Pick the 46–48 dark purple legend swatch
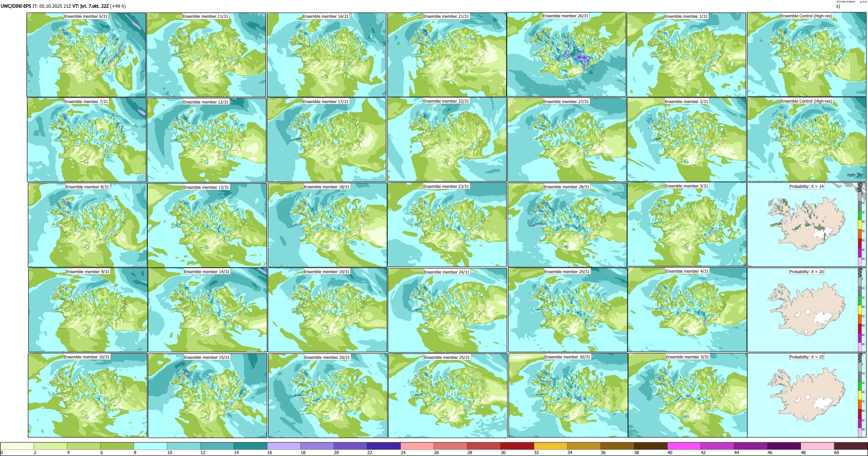 784,446
